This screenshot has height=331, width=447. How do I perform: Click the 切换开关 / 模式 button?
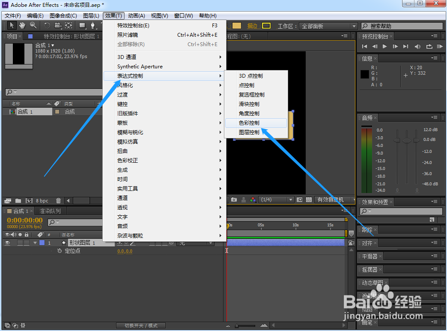point(141,325)
